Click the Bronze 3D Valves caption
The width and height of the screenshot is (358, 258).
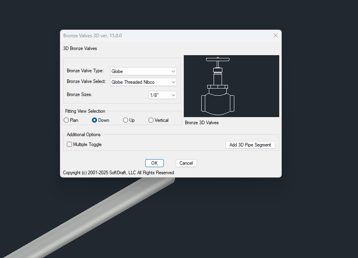[x=202, y=123]
